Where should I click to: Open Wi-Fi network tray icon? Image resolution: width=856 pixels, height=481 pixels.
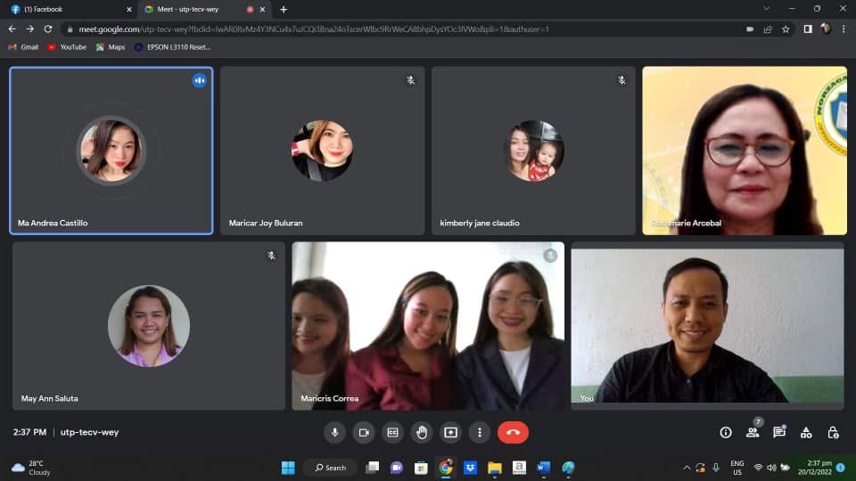pos(758,468)
